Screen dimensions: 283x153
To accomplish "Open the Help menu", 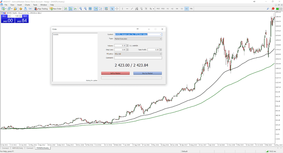I will pos(52,5).
